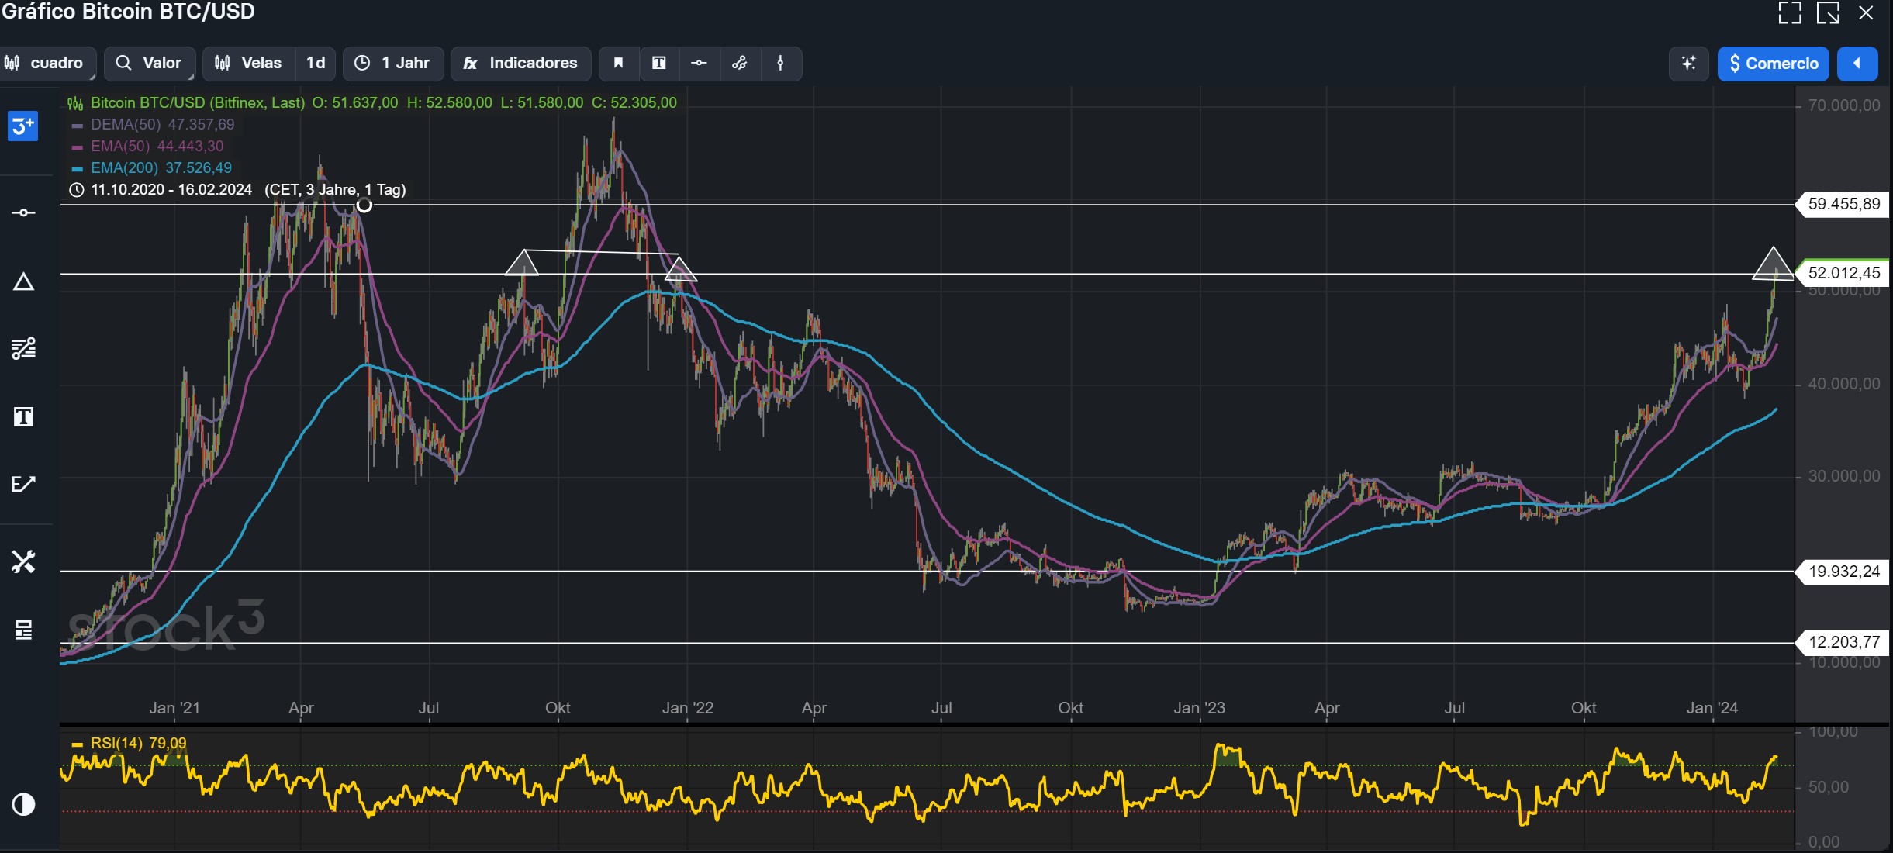The width and height of the screenshot is (1893, 853).
Task: Select the left triangle marker near Okt 2021
Action: (522, 263)
